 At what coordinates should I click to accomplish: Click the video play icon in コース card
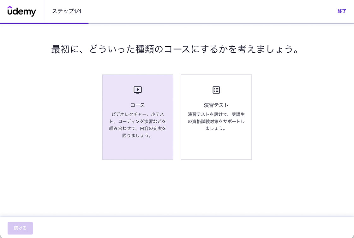click(x=138, y=90)
